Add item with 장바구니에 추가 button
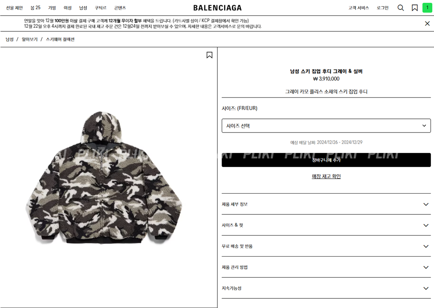Image resolution: width=434 pixels, height=308 pixels. [326, 160]
